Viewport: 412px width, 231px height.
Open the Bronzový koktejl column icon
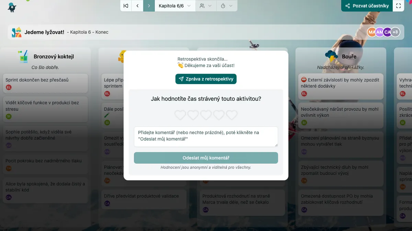coord(23,56)
